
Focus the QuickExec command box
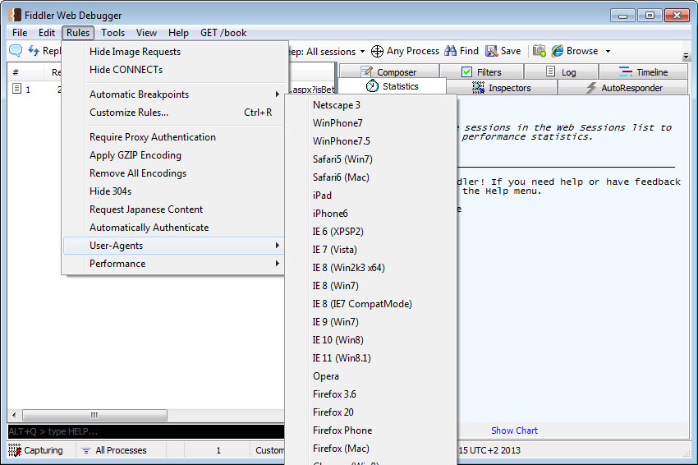coord(146,431)
